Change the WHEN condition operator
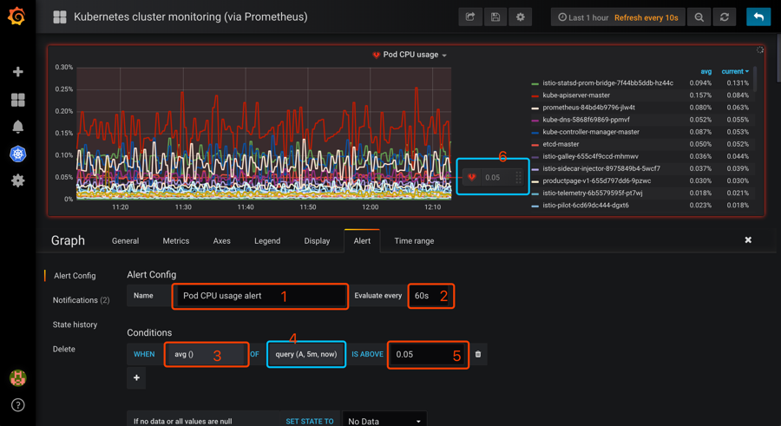Viewport: 781px width, 426px height. (x=144, y=354)
